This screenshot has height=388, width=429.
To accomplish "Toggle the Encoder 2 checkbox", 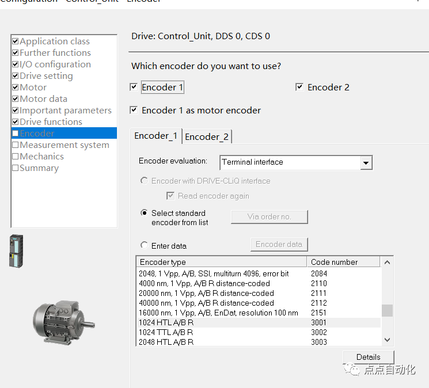I will tap(299, 88).
